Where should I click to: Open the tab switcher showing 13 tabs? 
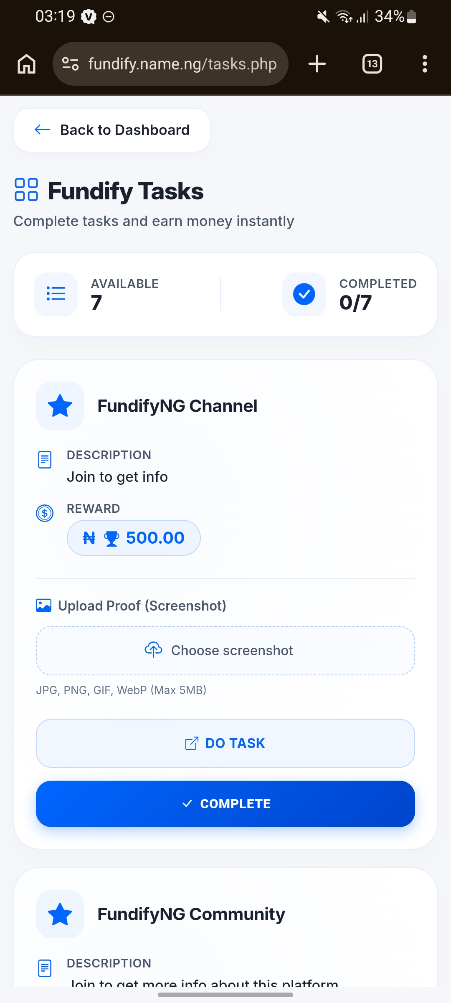coord(372,64)
